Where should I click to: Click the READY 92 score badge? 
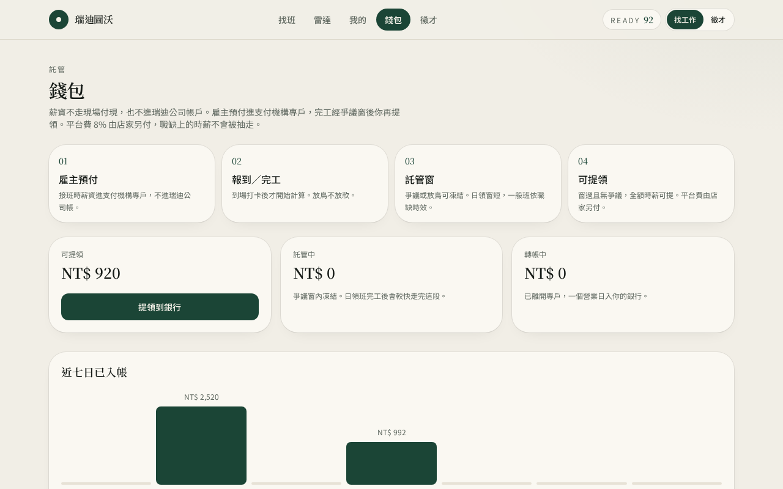click(632, 20)
